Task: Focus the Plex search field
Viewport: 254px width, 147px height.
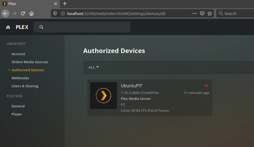Action: click(x=82, y=27)
